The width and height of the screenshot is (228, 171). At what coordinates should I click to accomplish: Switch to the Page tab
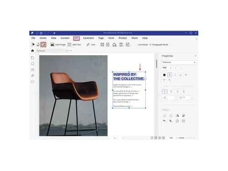(x=101, y=38)
